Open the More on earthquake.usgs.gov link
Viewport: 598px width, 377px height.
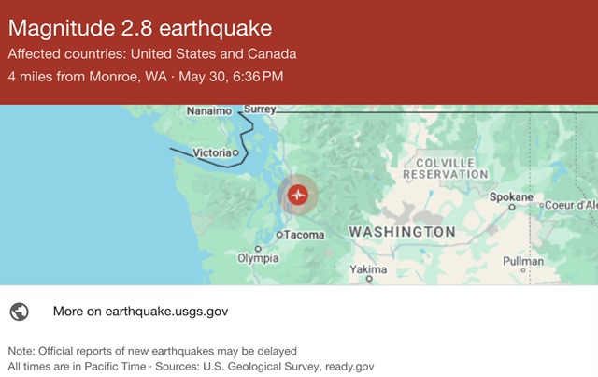(140, 312)
